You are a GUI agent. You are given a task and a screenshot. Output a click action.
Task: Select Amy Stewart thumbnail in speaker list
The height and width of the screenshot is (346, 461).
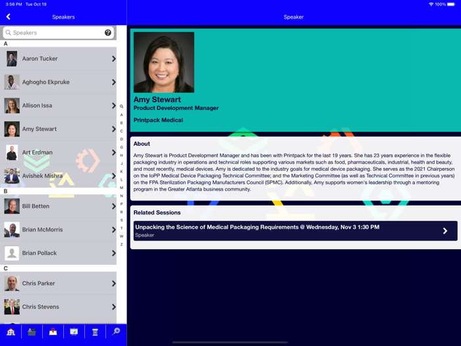click(x=12, y=129)
